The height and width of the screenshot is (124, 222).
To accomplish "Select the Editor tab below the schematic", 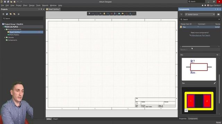I will point(49,119).
